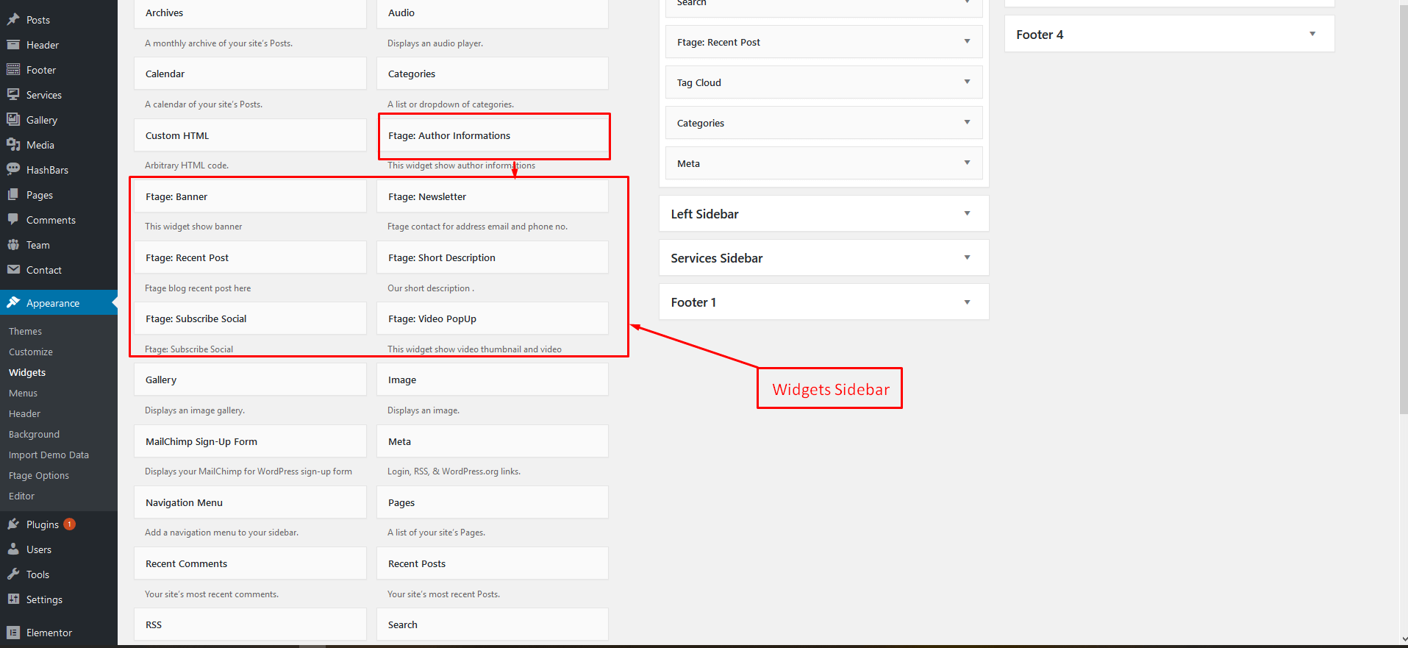Select the Ftage: Author Informations widget

493,135
